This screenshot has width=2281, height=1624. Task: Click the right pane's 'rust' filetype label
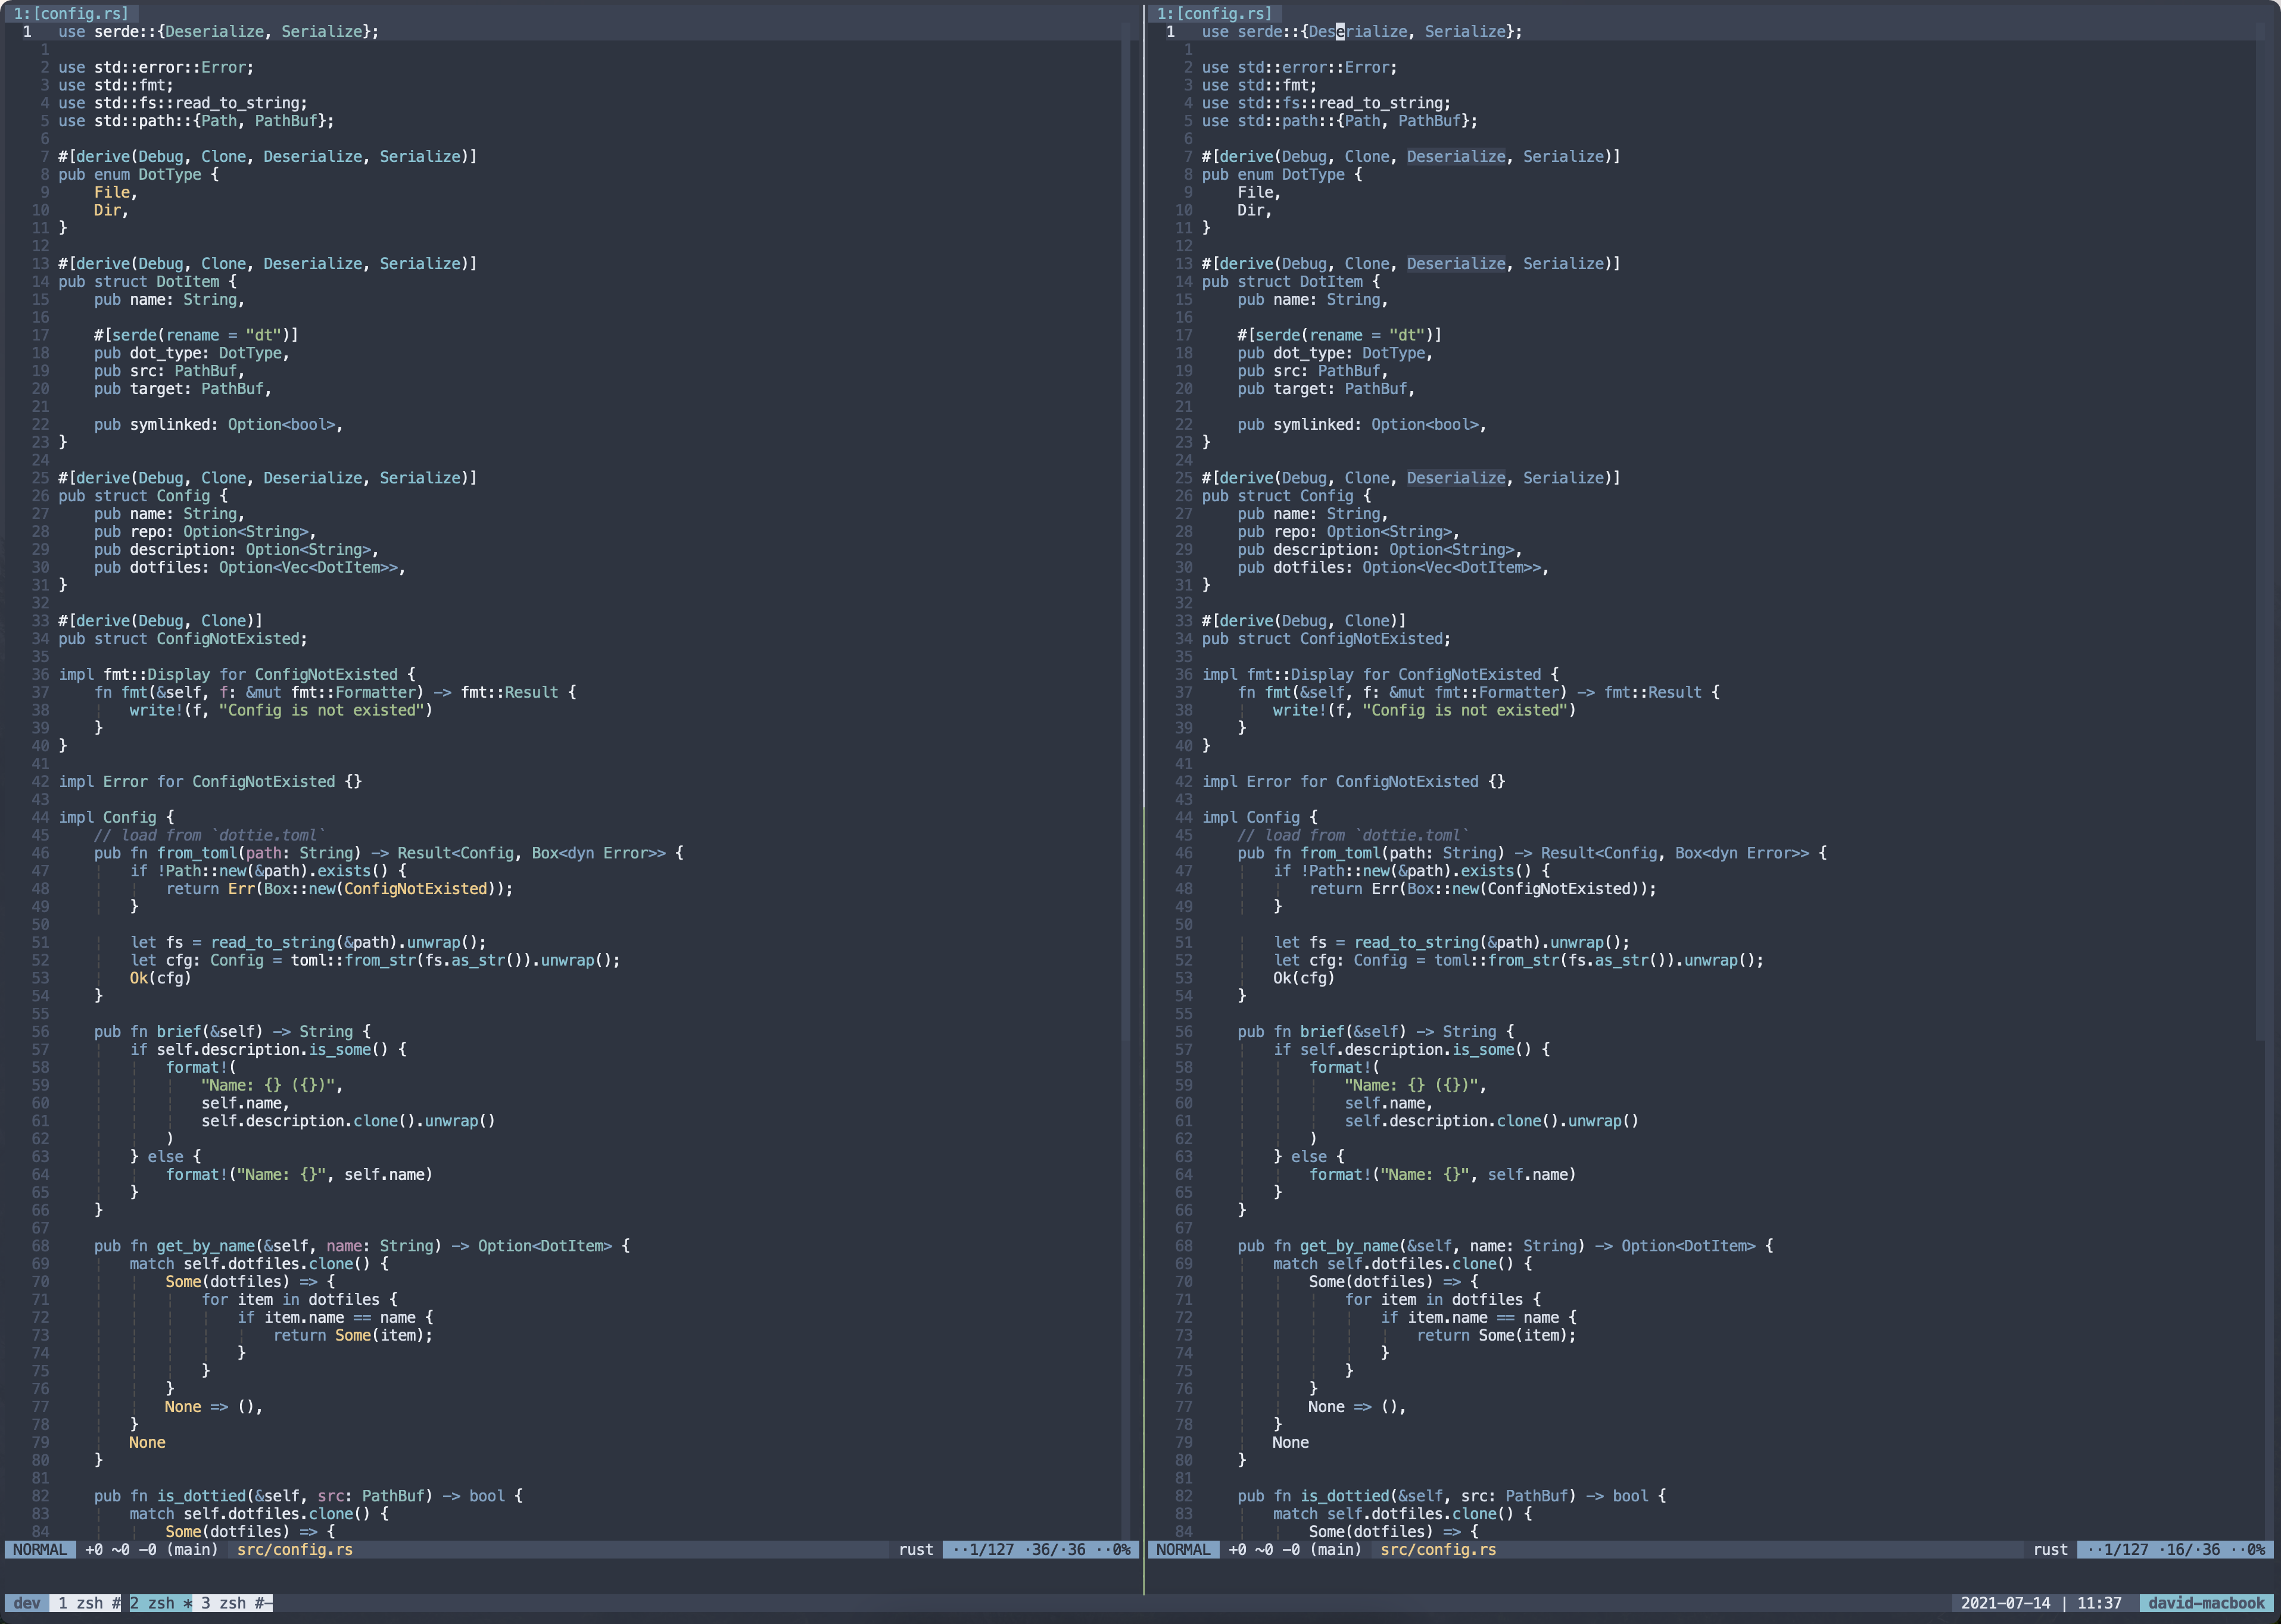click(2050, 1549)
